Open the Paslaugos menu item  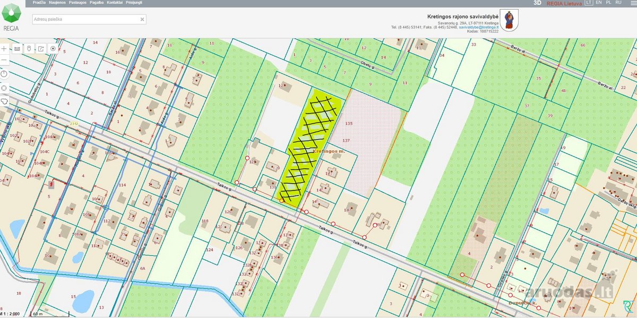tap(78, 3)
